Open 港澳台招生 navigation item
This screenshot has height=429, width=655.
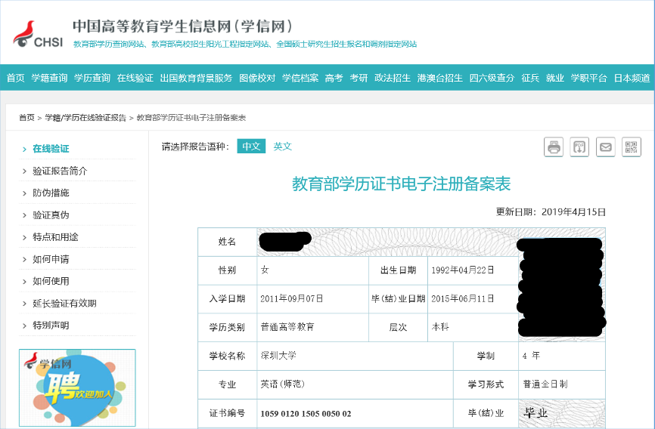pos(440,78)
